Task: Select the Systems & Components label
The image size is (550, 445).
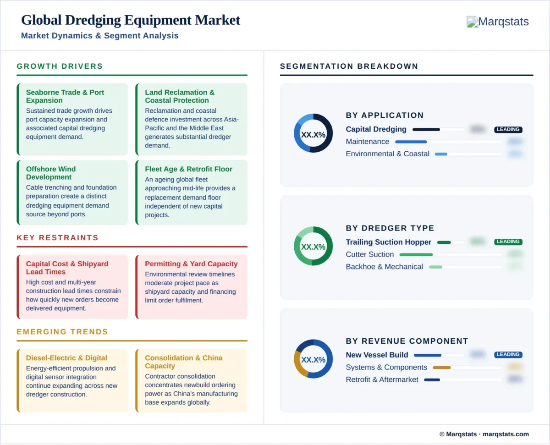Action: point(386,367)
